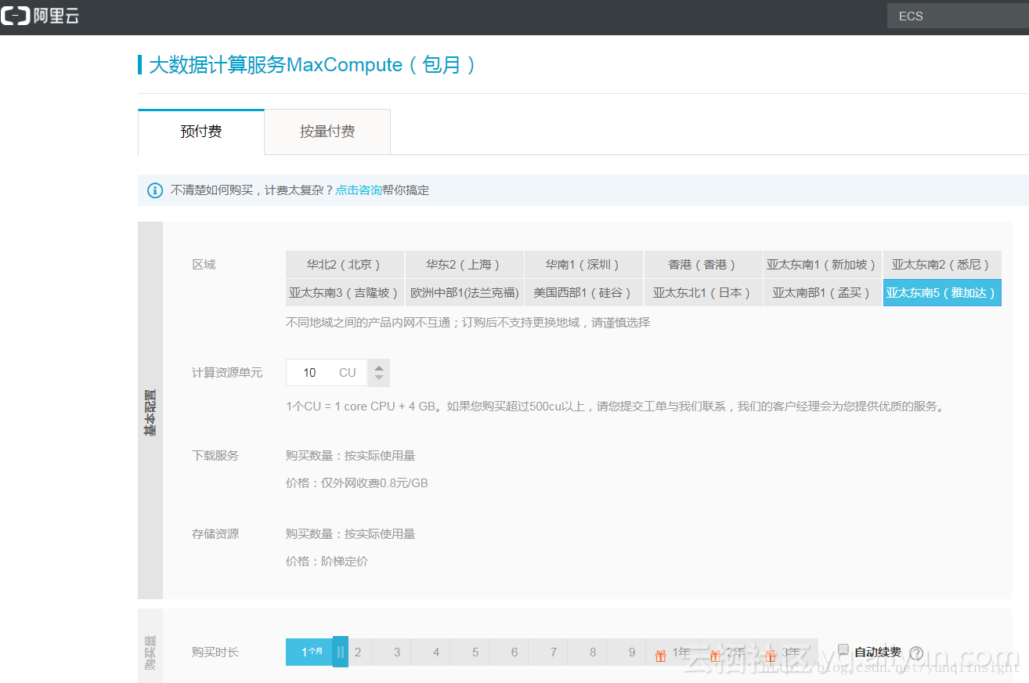Click the CU quantity input field
Image resolution: width=1029 pixels, height=683 pixels.
click(x=327, y=373)
